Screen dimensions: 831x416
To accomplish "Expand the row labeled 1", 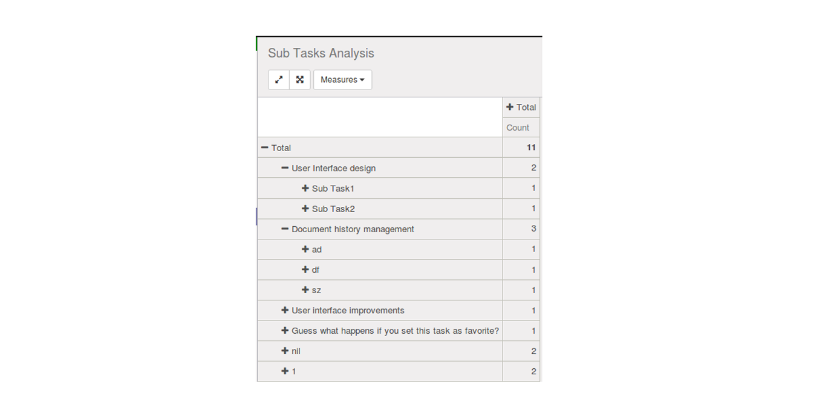I will tap(285, 371).
